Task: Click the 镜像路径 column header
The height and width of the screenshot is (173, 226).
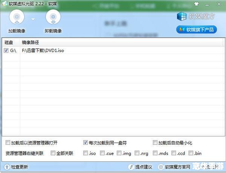Action: click(31, 42)
